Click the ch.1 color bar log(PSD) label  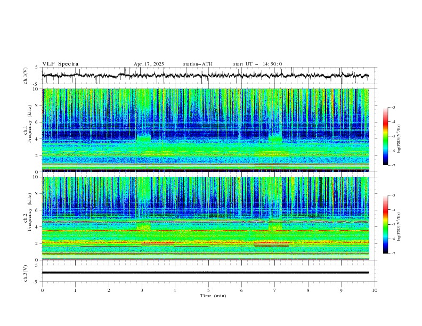399,139
